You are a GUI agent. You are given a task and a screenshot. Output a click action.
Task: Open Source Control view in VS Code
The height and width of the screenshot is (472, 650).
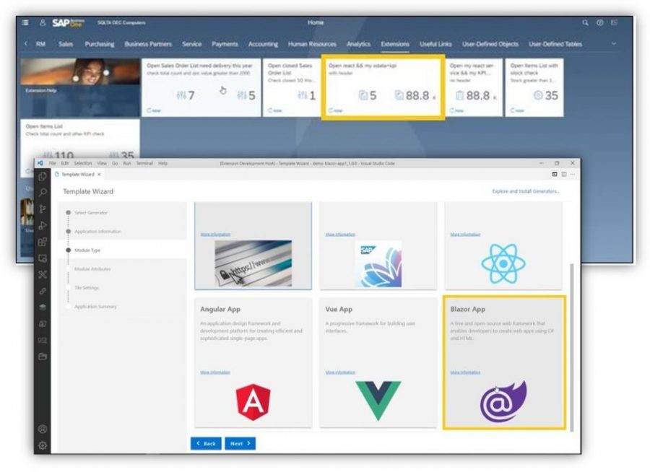point(43,209)
